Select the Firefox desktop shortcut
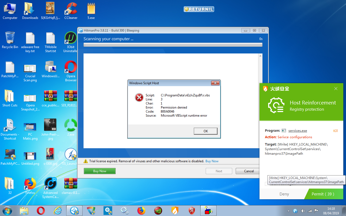The width and height of the screenshot is (346, 216). pos(30,186)
